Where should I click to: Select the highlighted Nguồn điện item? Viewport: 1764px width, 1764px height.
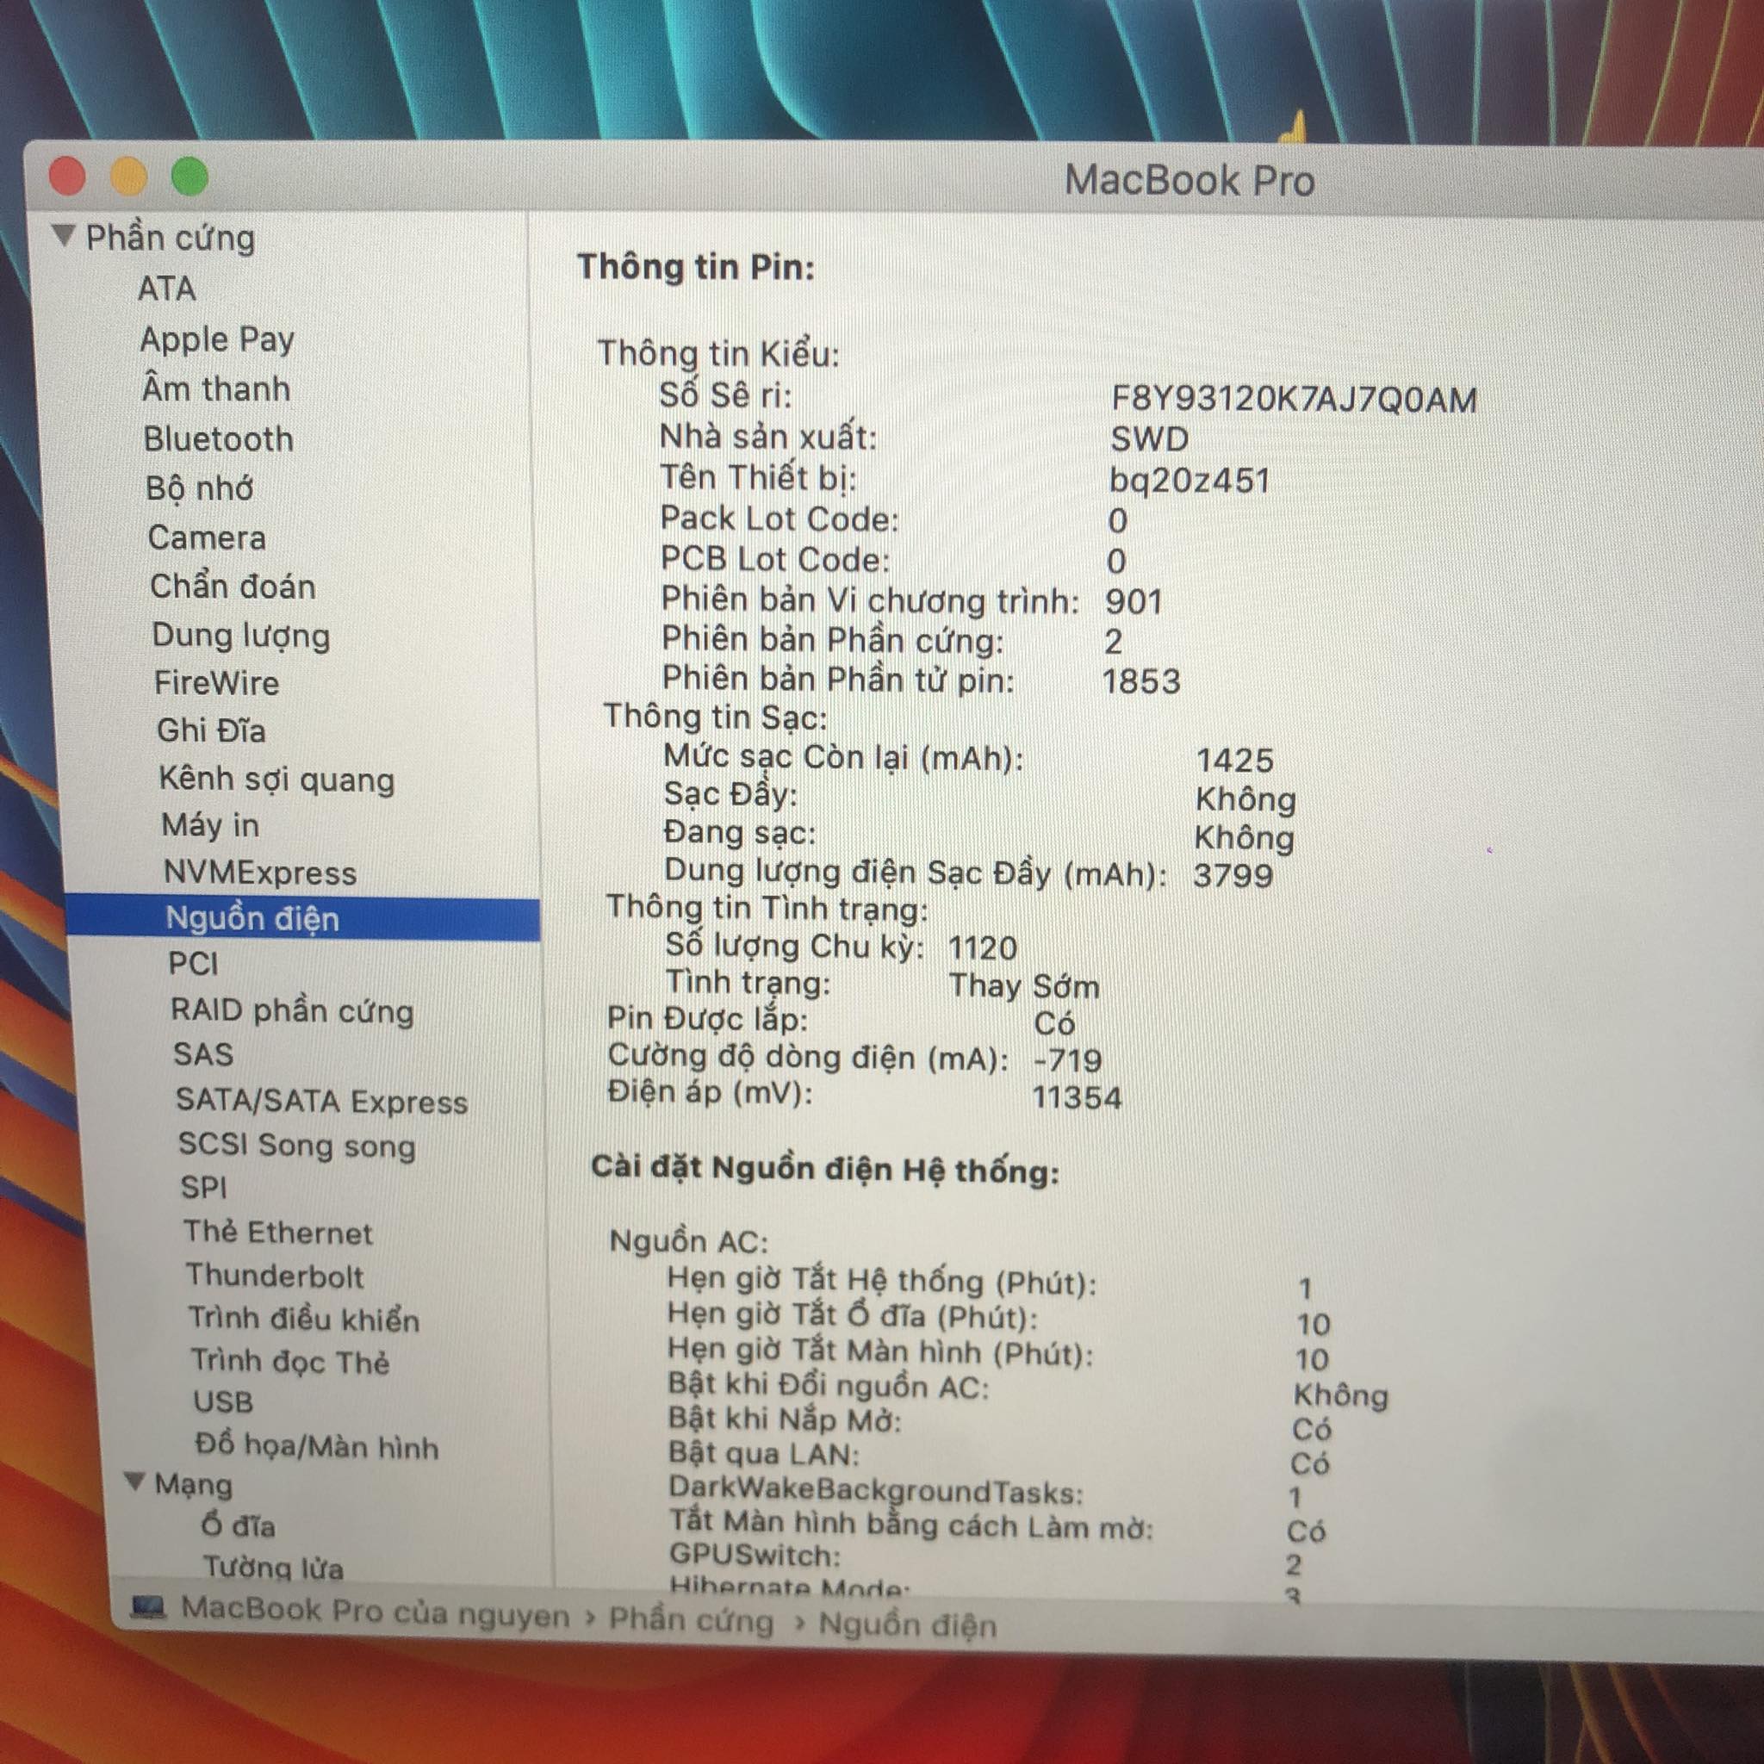pos(253,918)
